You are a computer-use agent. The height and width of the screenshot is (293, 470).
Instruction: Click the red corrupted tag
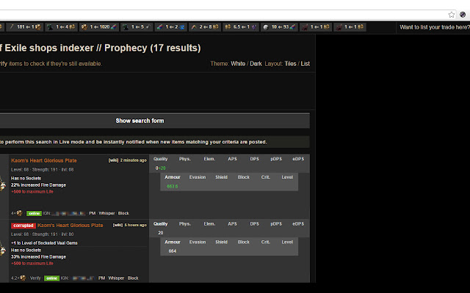pos(23,226)
